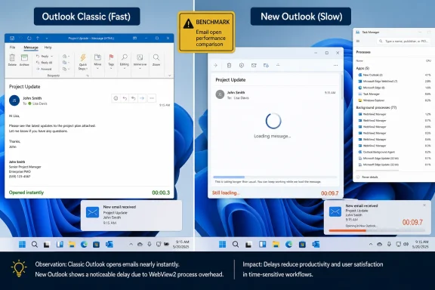Click the JS sender avatar in Outlook Classic
The height and width of the screenshot is (290, 435).
[14, 100]
